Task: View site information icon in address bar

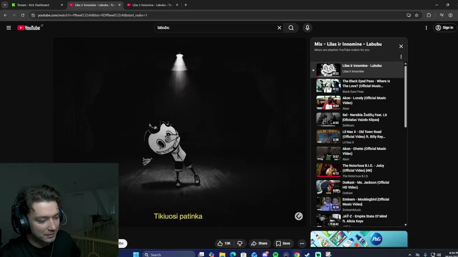Action: [33, 15]
